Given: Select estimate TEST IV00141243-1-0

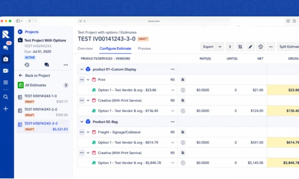Looking at the screenshot, I should [43, 98].
